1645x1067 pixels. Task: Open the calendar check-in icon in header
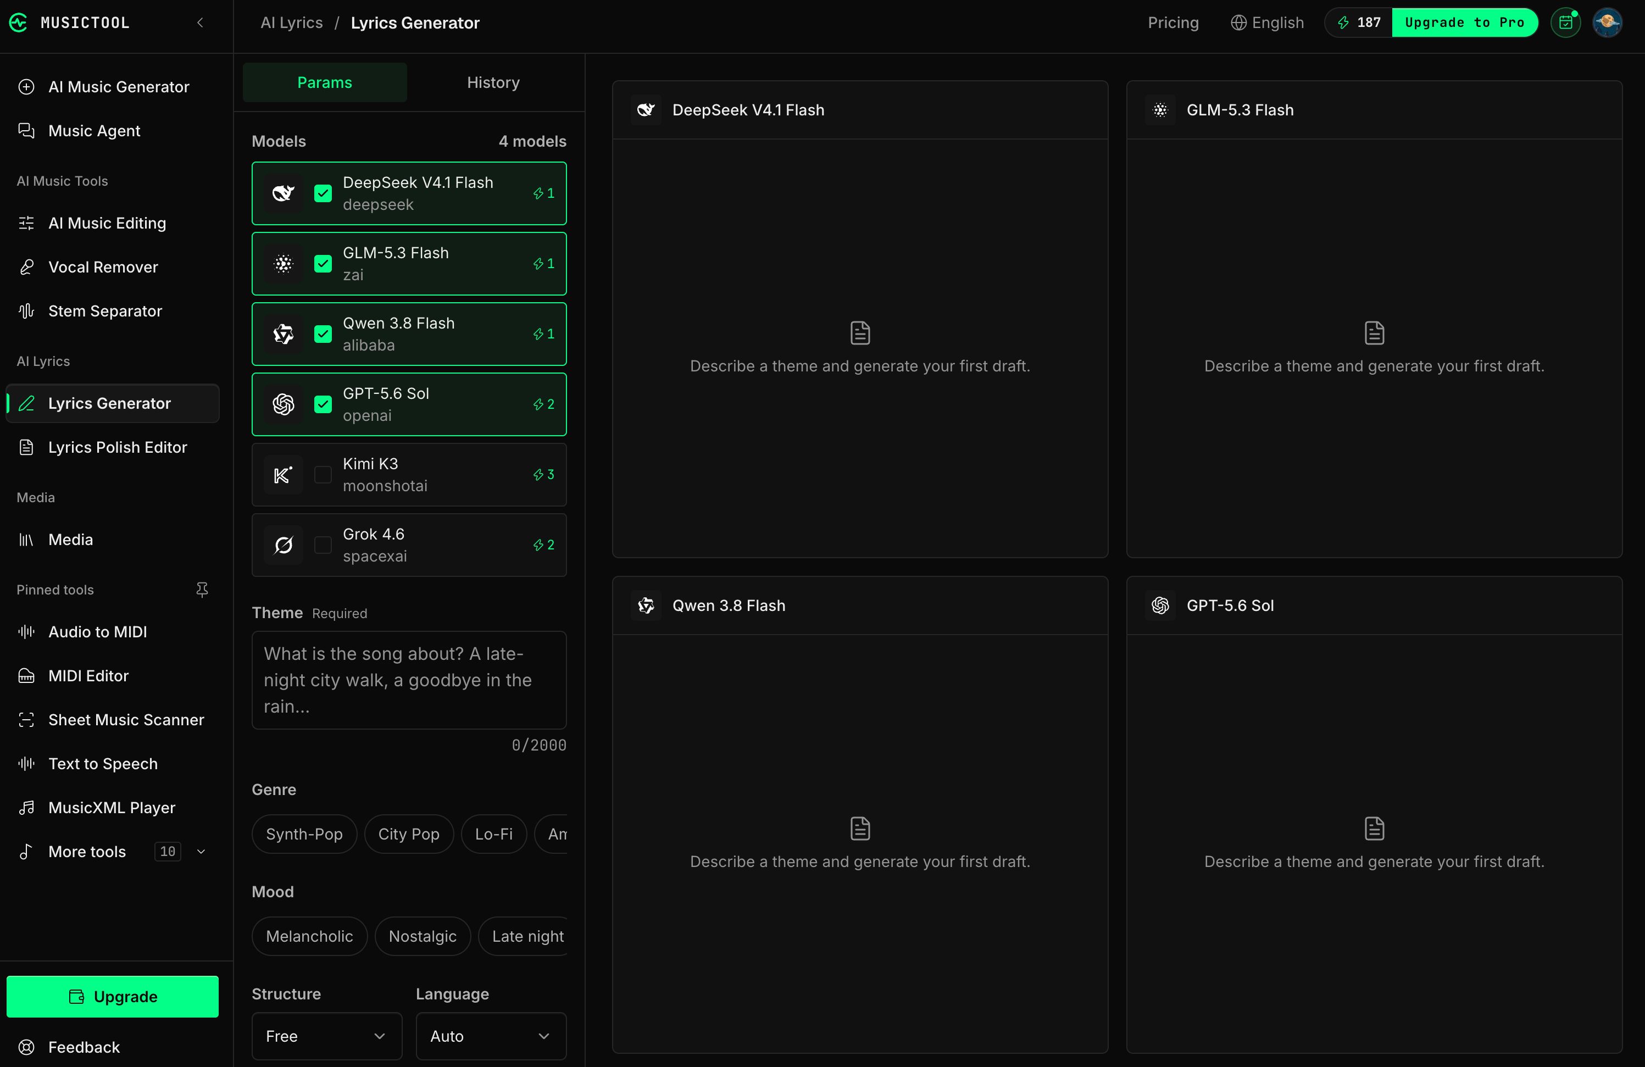click(1565, 23)
